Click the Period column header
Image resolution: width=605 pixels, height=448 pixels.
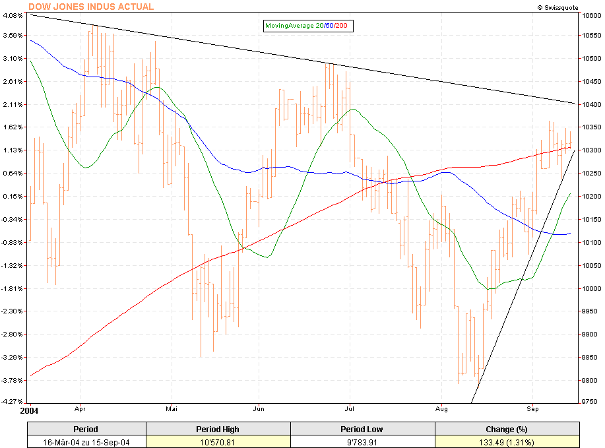(86, 429)
